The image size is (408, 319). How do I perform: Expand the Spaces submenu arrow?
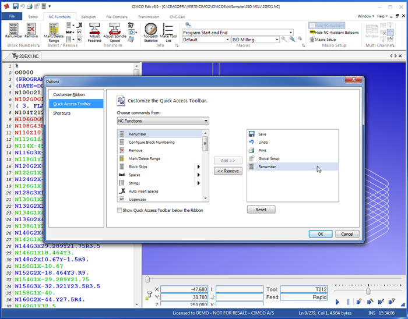click(x=199, y=175)
